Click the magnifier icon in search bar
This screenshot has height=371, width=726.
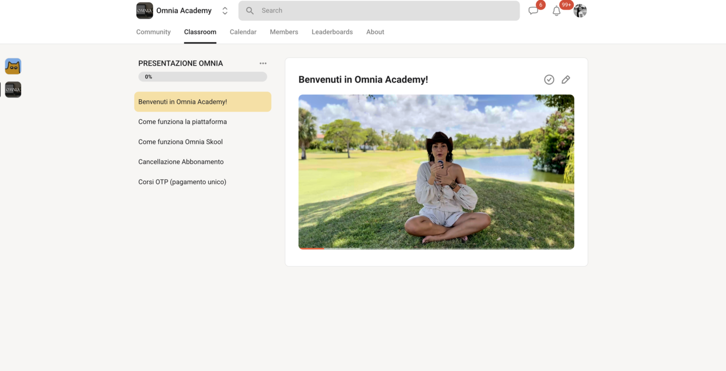point(250,11)
